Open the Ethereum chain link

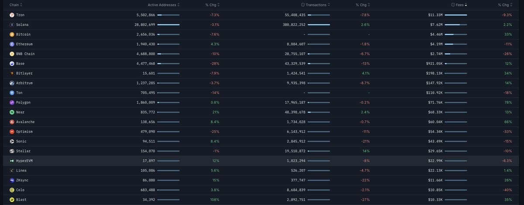point(24,44)
